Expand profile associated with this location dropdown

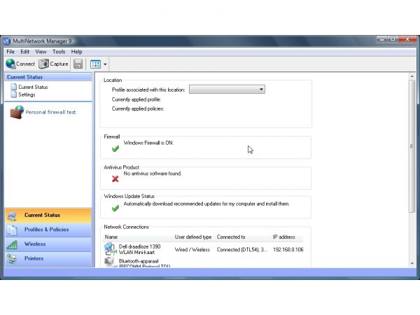click(227, 89)
